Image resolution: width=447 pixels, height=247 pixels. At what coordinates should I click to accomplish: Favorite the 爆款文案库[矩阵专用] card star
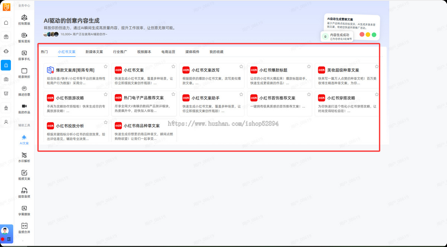point(105,66)
